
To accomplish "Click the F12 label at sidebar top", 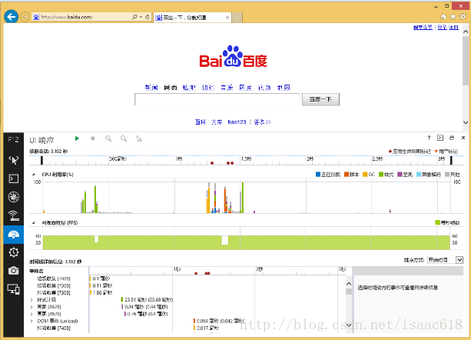I will (x=13, y=139).
